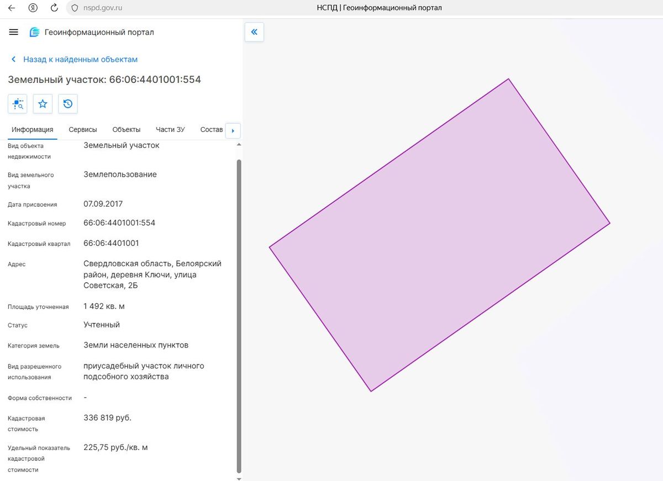Open the hamburger main menu
Image resolution: width=663 pixels, height=481 pixels.
pos(14,32)
